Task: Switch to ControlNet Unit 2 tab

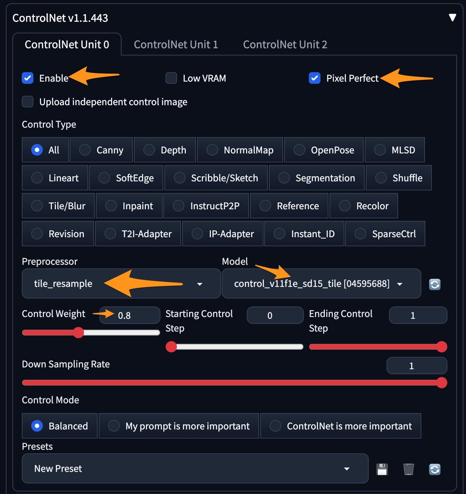Action: (x=285, y=44)
